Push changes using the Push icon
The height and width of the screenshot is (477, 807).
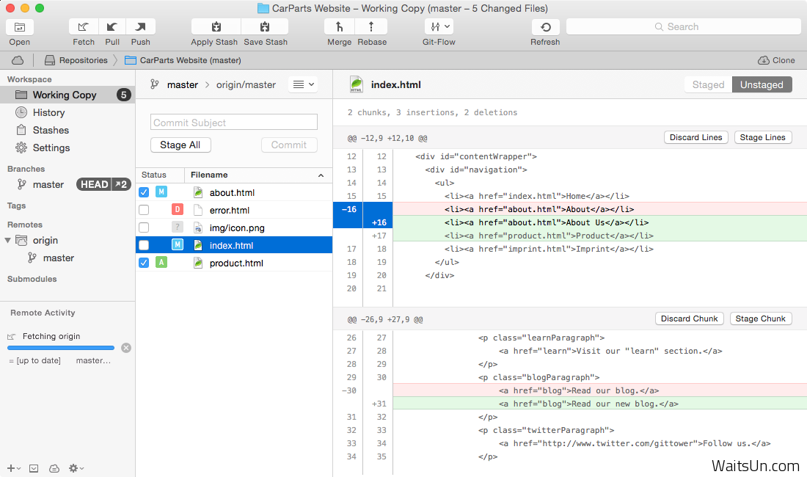(x=141, y=27)
